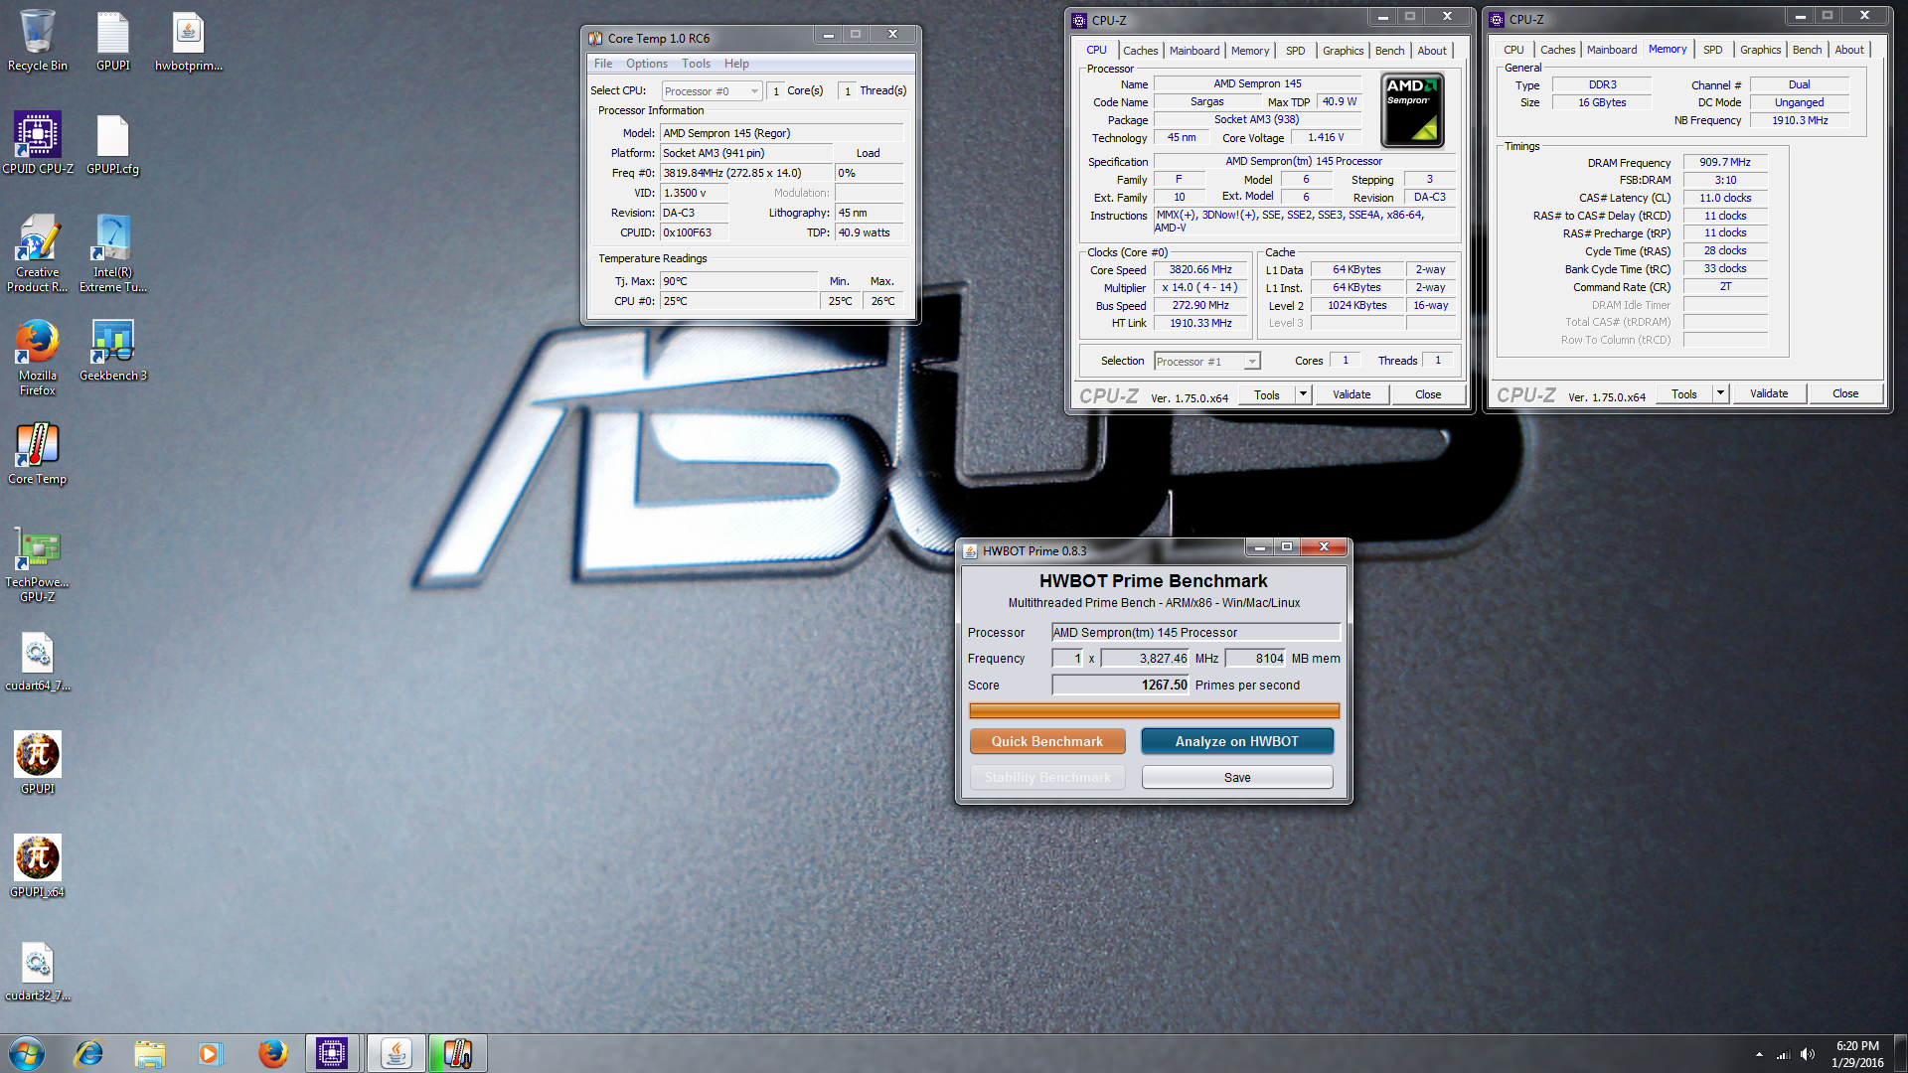
Task: Switch to Caches tab in left CPU-Z
Action: coord(1141,51)
